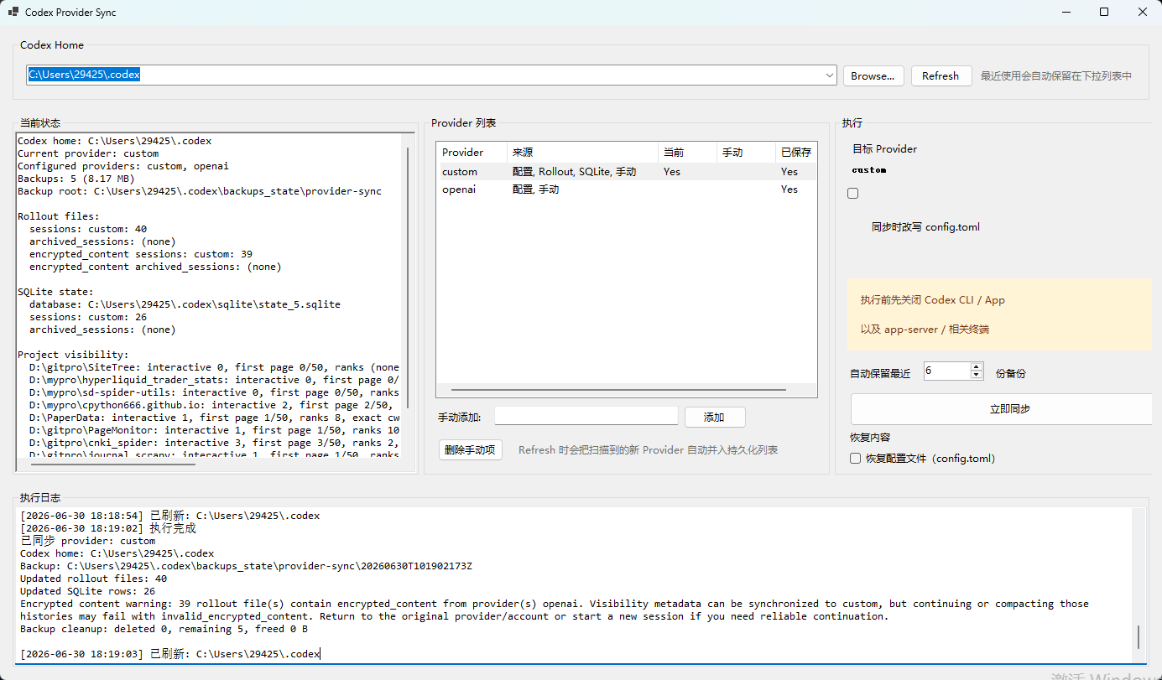Click the custom row's 来源 cell text

coord(575,172)
